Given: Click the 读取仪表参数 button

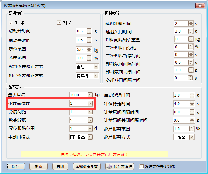Looking at the screenshot, I should coord(87,167).
